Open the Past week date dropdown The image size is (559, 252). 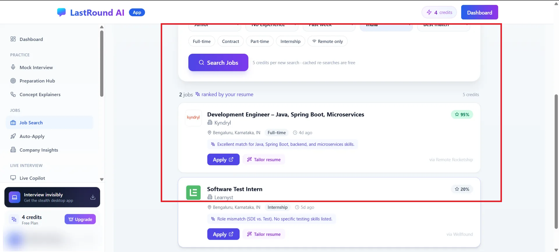click(x=329, y=27)
